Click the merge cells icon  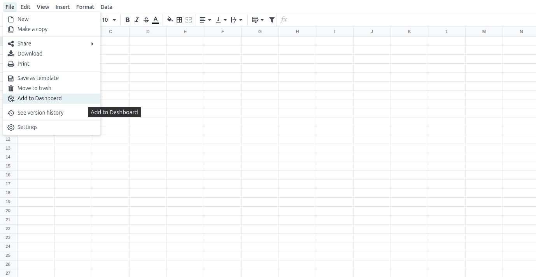[189, 20]
